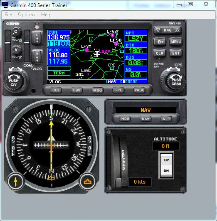The image size is (217, 221).
Task: Flip VLOC frequency with V flip-flop button
Action: (37, 57)
